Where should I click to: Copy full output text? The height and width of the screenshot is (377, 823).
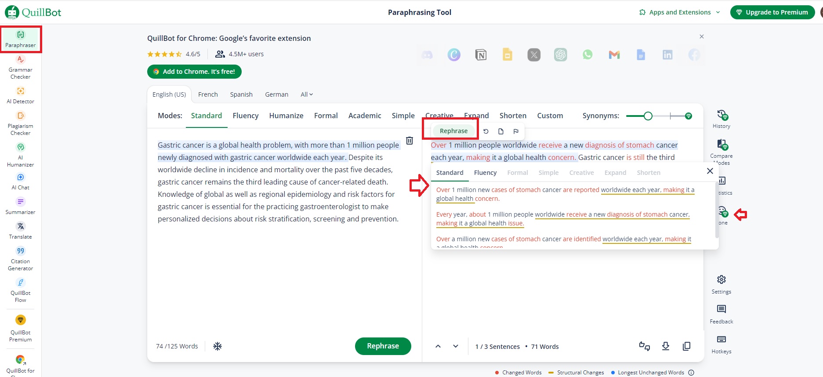[687, 346]
